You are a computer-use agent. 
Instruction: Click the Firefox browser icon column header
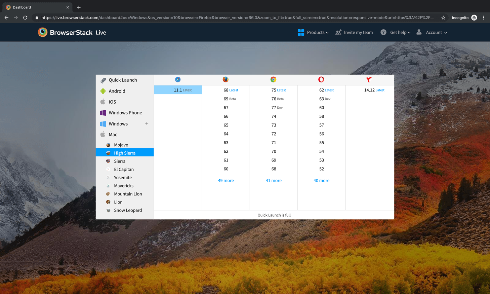[x=226, y=79]
